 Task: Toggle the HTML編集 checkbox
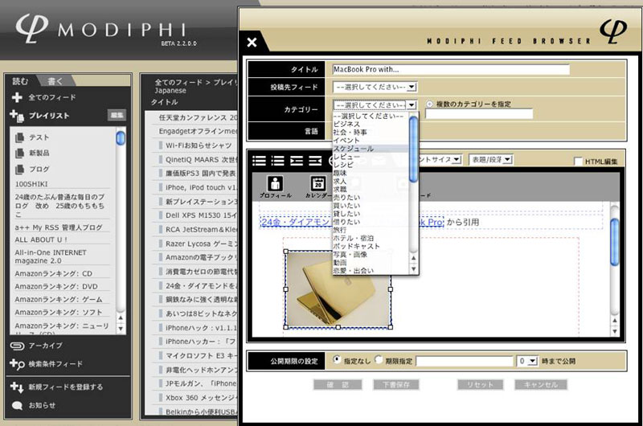click(x=578, y=161)
